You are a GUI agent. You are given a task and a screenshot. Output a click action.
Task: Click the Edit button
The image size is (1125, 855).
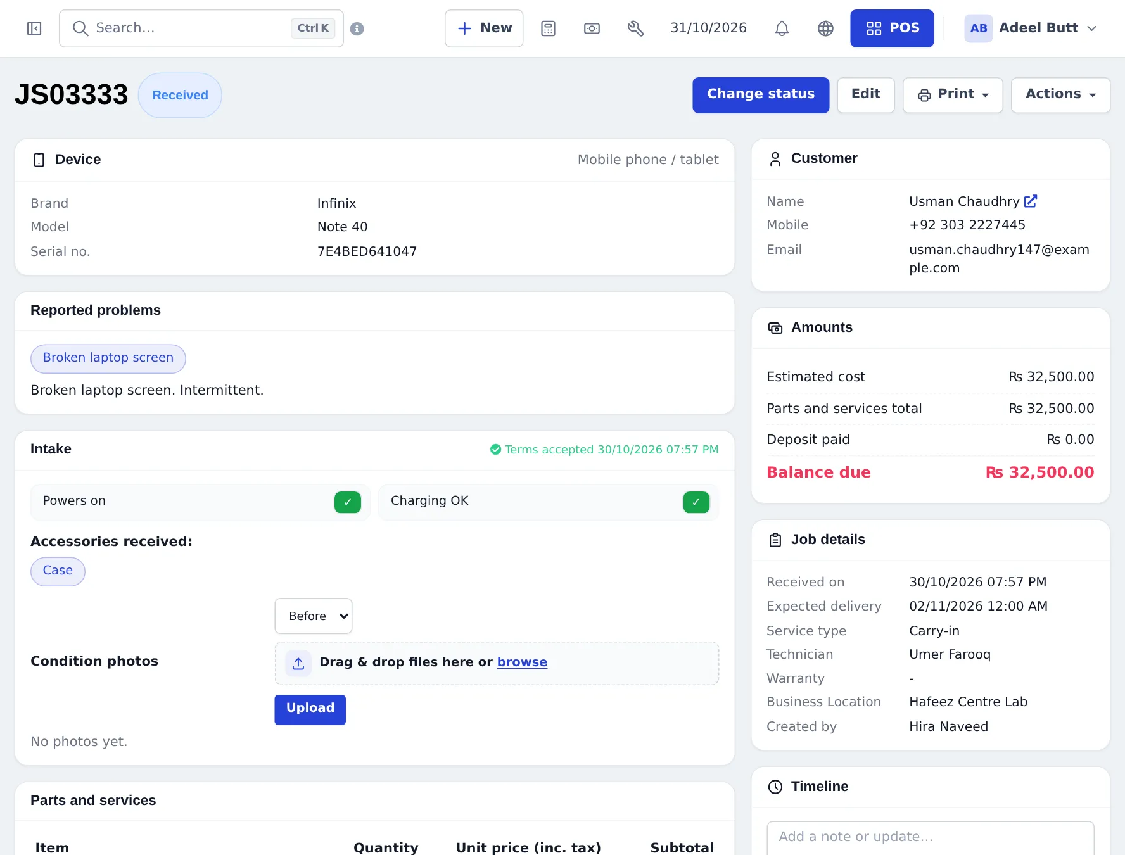pos(866,95)
